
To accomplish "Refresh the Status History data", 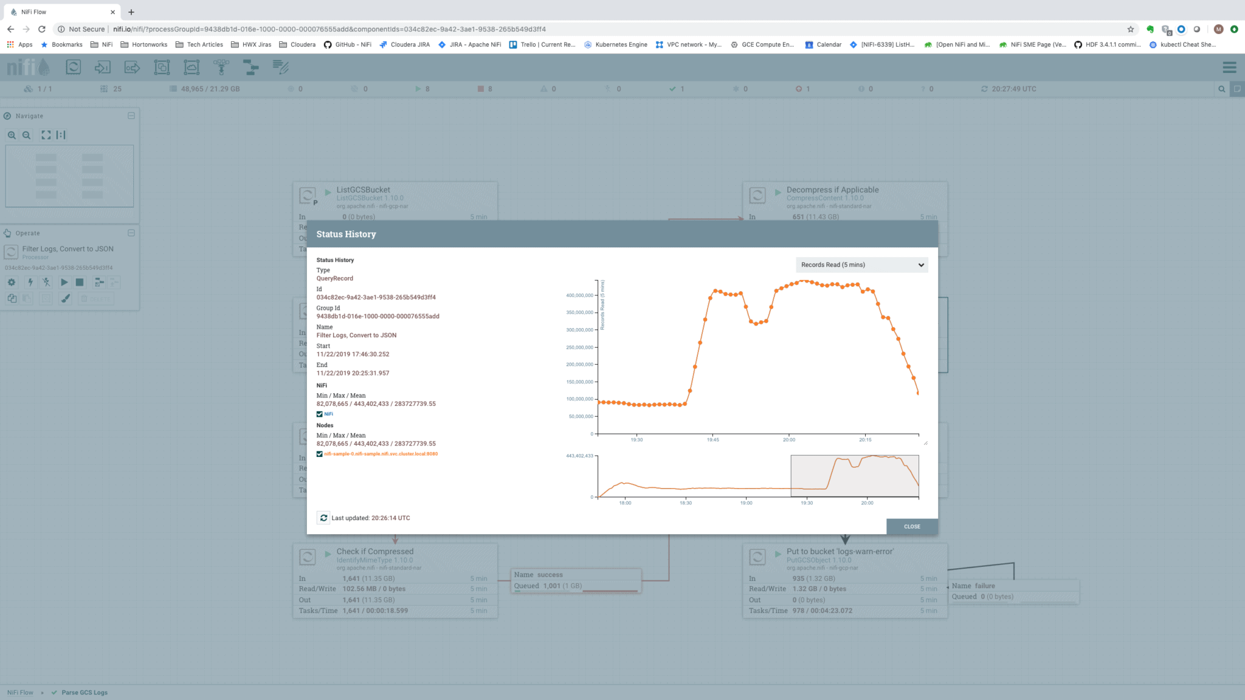I will (x=323, y=517).
